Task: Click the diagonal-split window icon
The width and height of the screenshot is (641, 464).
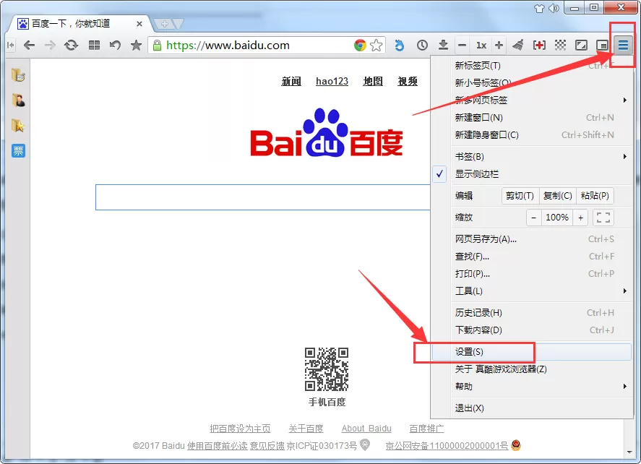Action: pyautogui.click(x=581, y=45)
